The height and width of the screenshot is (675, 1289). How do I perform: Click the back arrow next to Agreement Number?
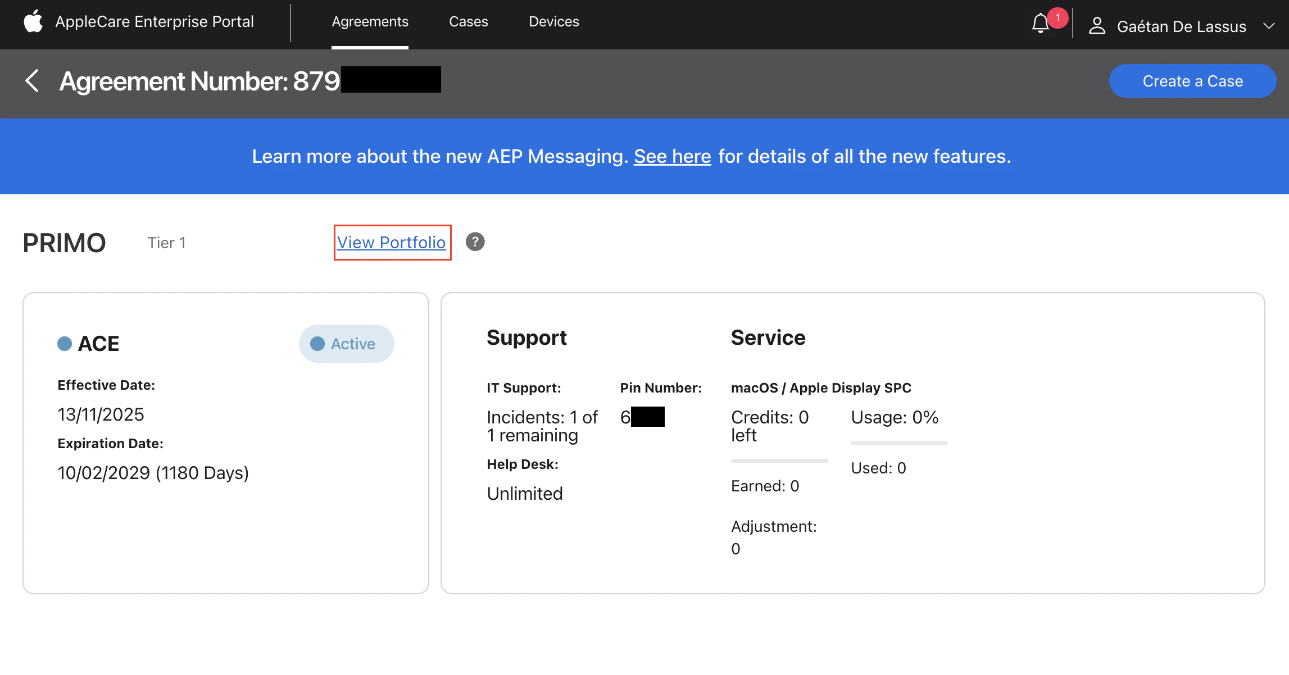(x=32, y=81)
